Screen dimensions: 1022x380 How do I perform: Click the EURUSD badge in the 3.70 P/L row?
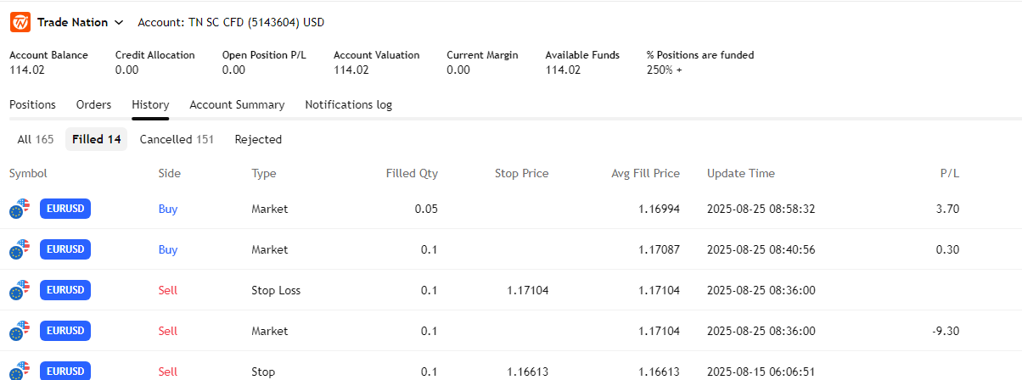click(65, 209)
